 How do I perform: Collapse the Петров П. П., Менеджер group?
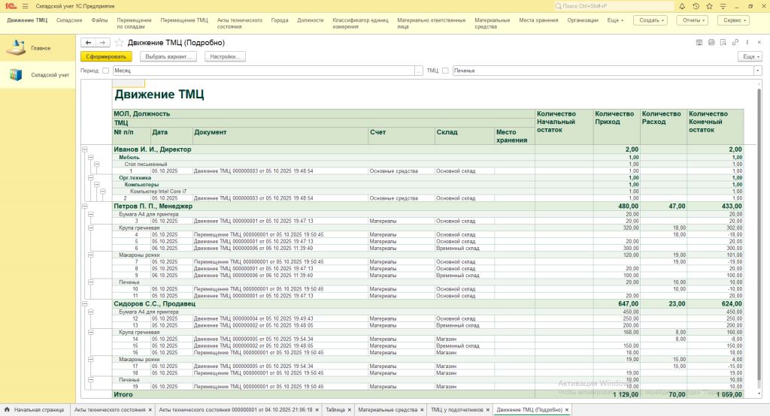point(84,206)
